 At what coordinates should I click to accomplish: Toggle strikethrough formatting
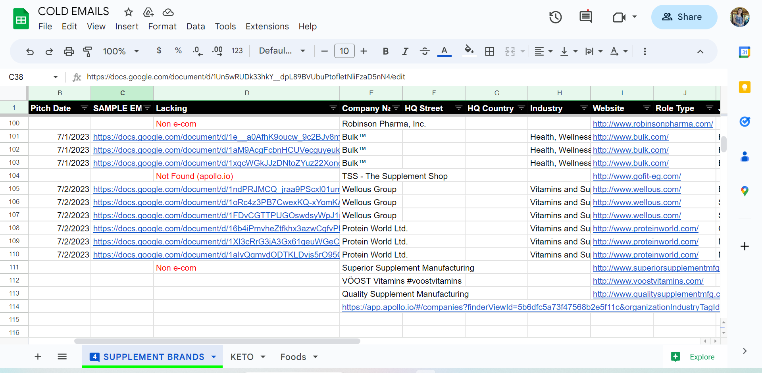[x=425, y=51]
